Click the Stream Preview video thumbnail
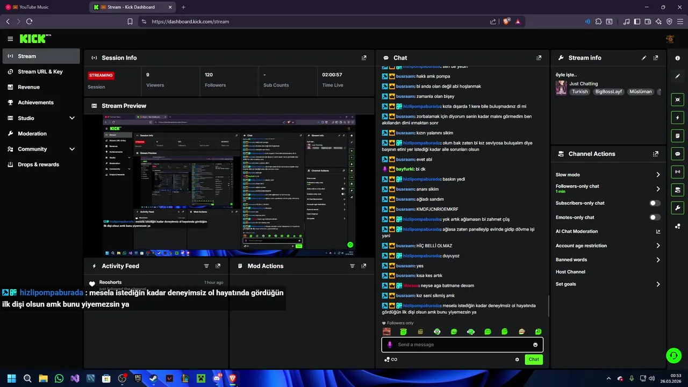This screenshot has height=387, width=688. click(229, 185)
